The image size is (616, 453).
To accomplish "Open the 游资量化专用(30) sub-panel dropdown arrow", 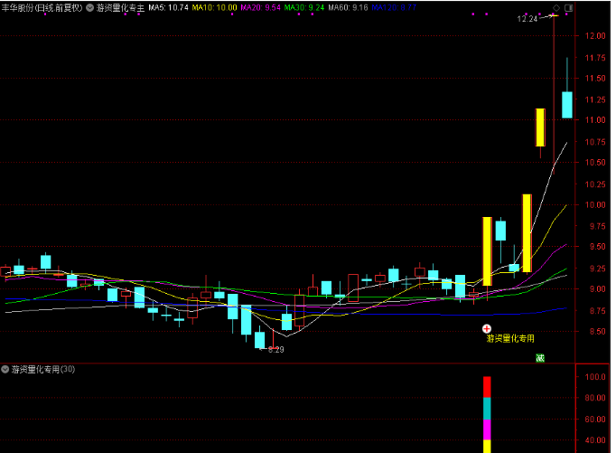I will point(5,369).
